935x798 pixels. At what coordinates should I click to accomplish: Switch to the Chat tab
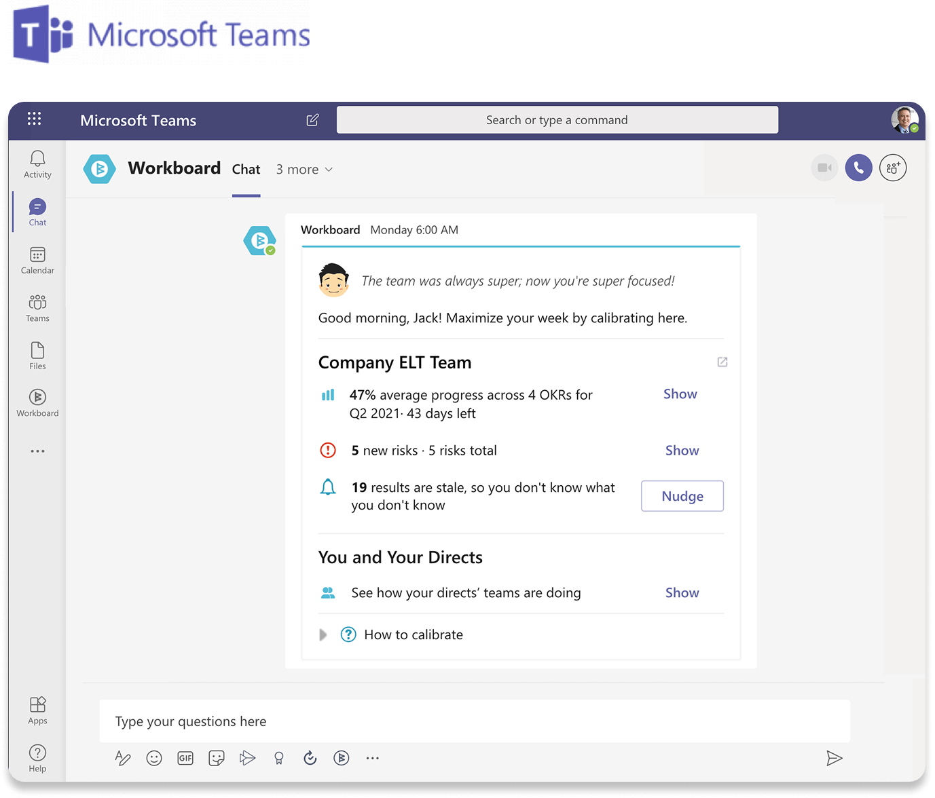pos(246,170)
